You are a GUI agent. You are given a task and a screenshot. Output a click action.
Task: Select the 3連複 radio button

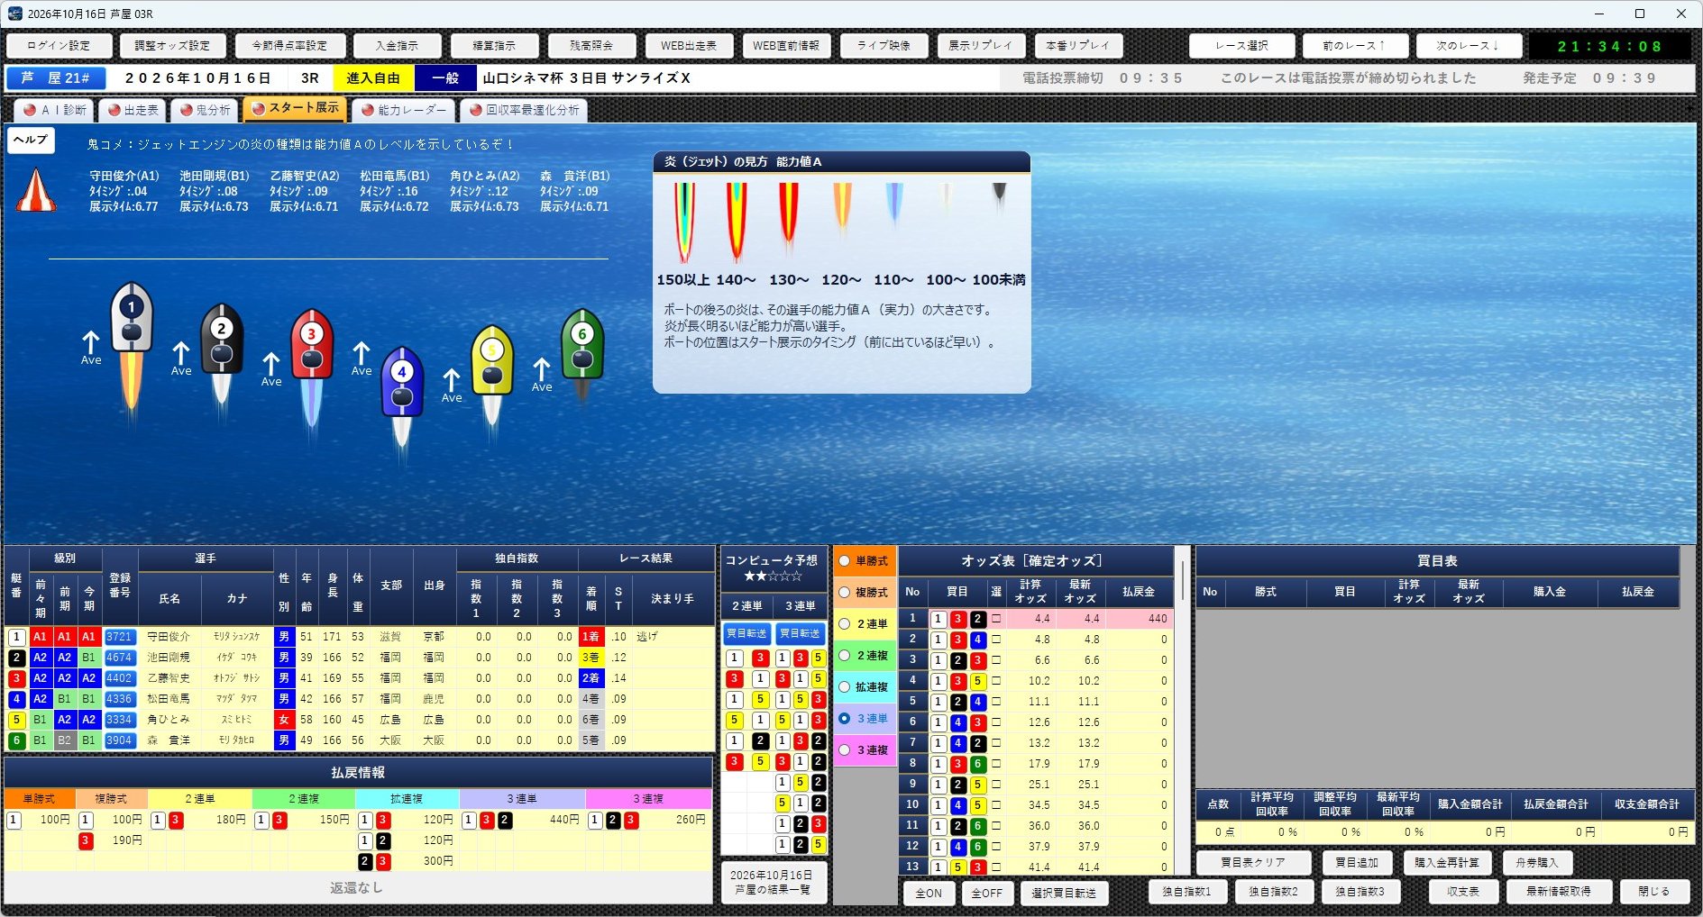pos(845,750)
